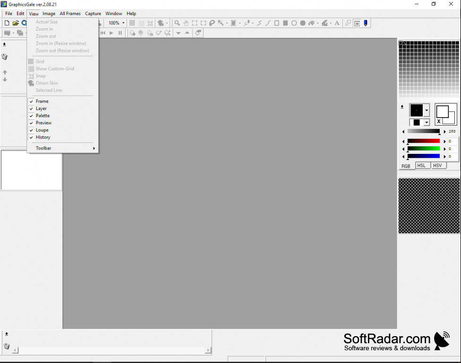Select the Zoom magnifier tool in the toolbar

click(x=177, y=23)
